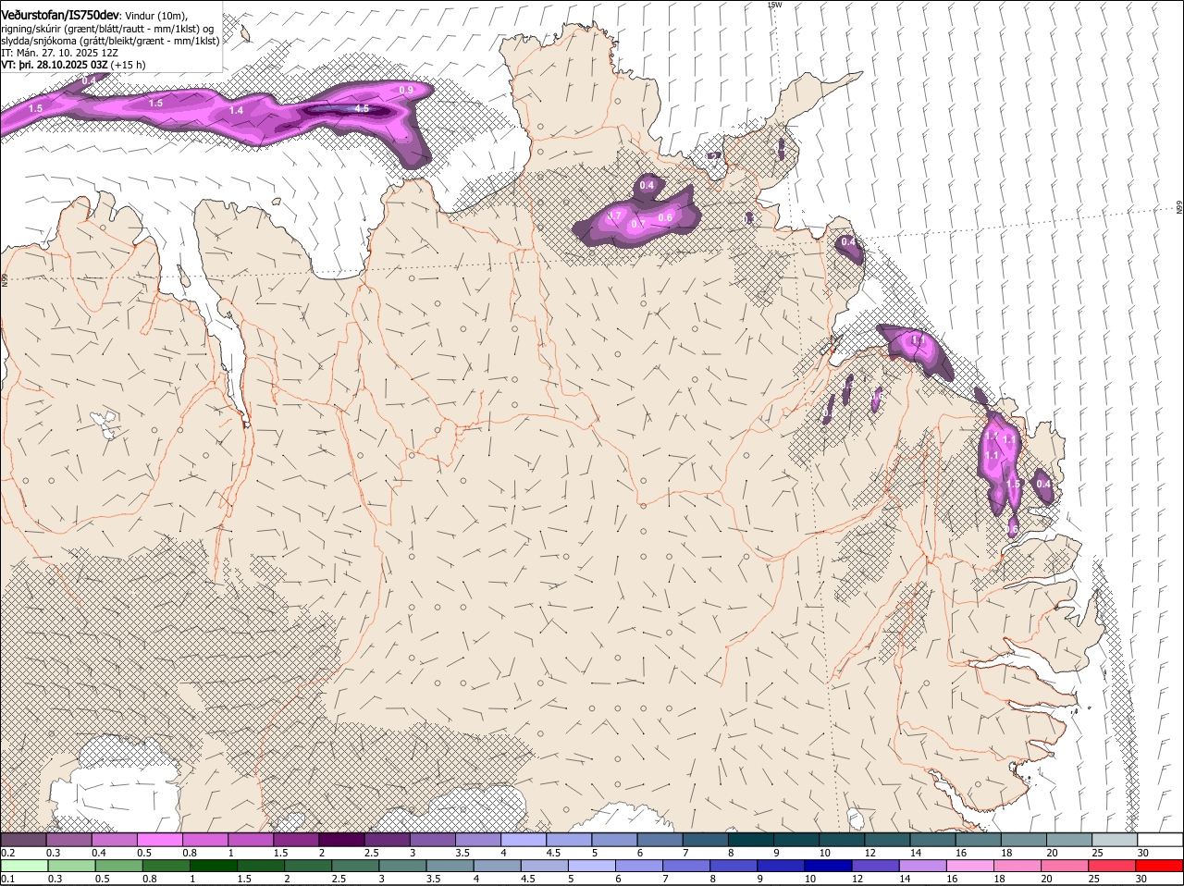Bottom legend row: red swatch after 30
1184x886 pixels.
click(x=1160, y=866)
